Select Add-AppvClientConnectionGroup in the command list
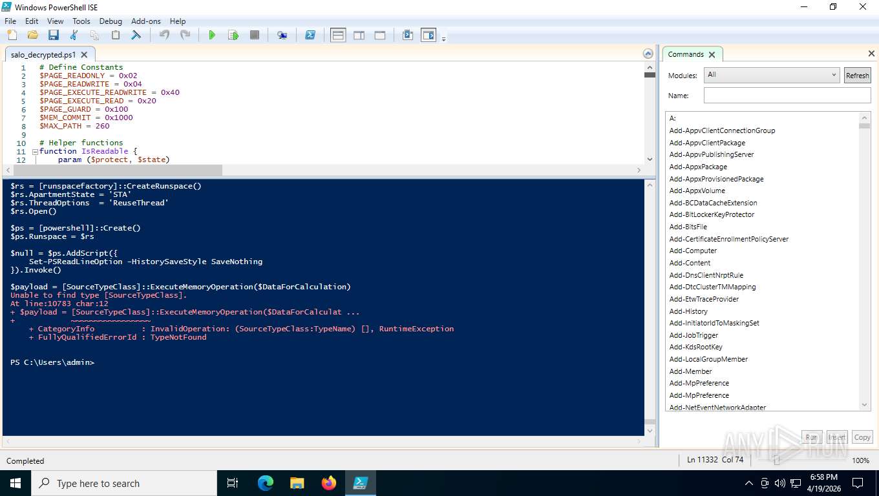Viewport: 879px width, 496px height. click(723, 130)
